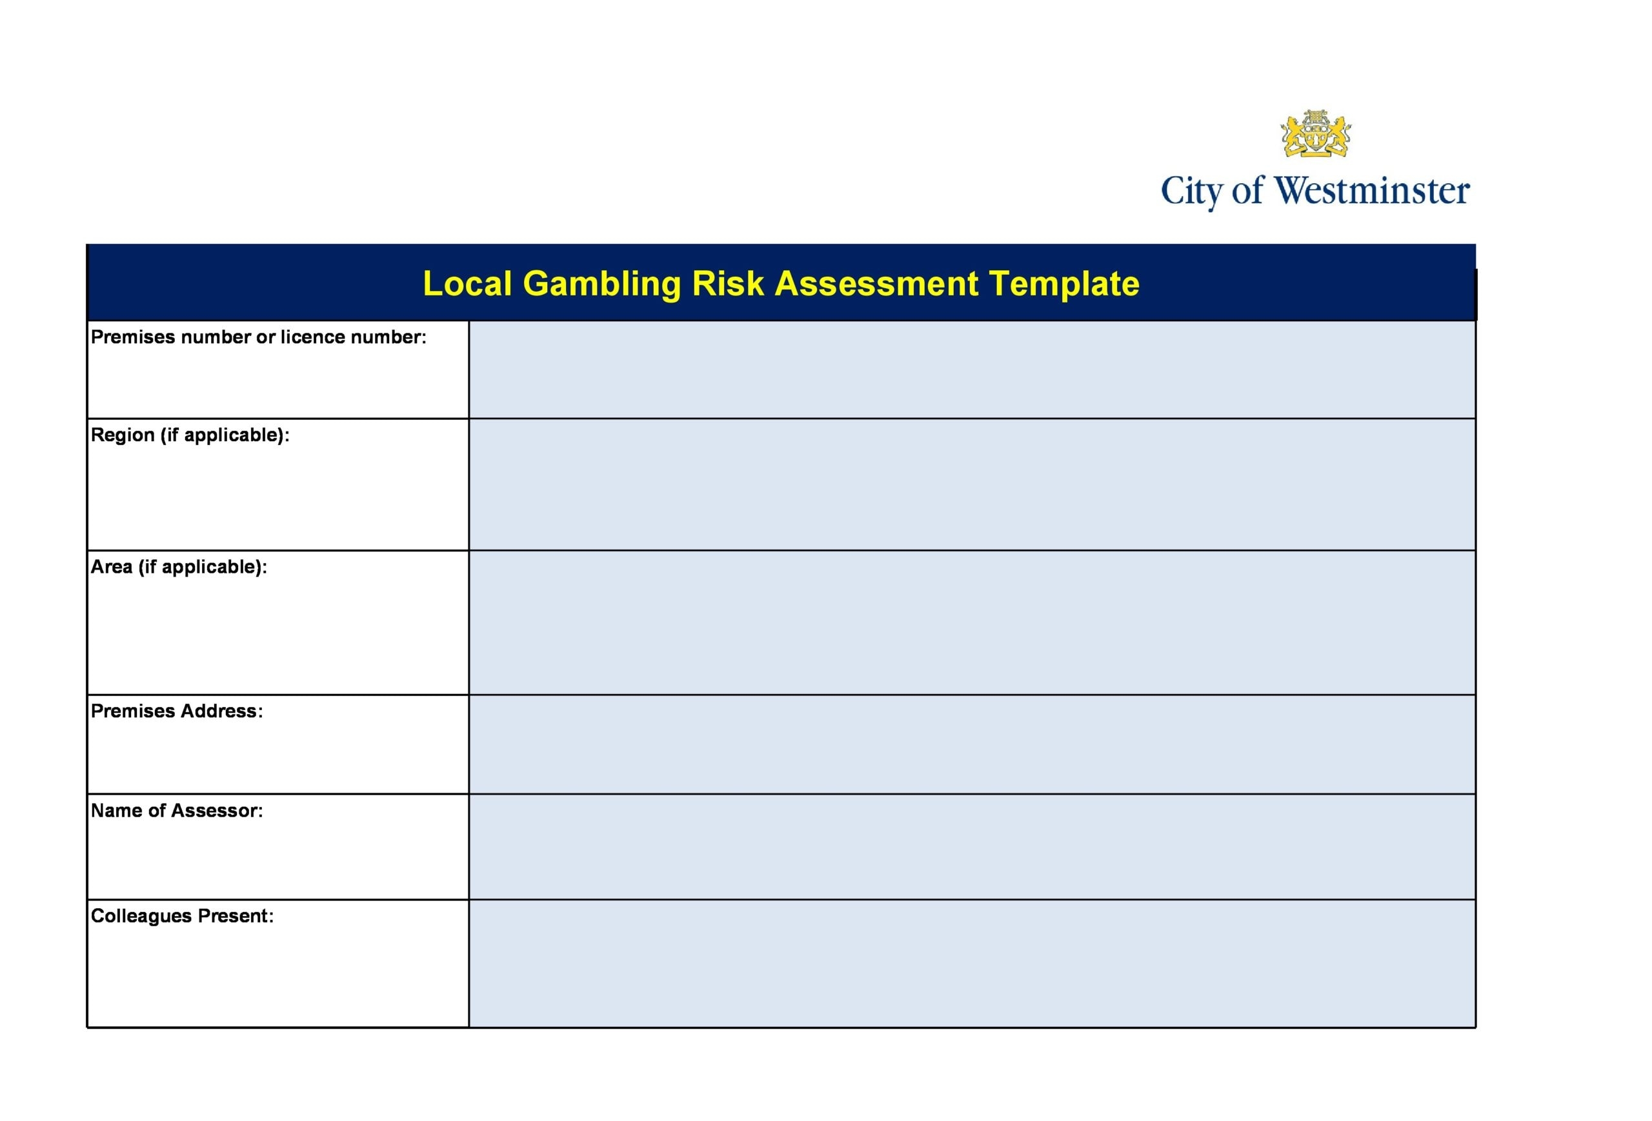Click the Region (if applicable) label

pos(190,435)
